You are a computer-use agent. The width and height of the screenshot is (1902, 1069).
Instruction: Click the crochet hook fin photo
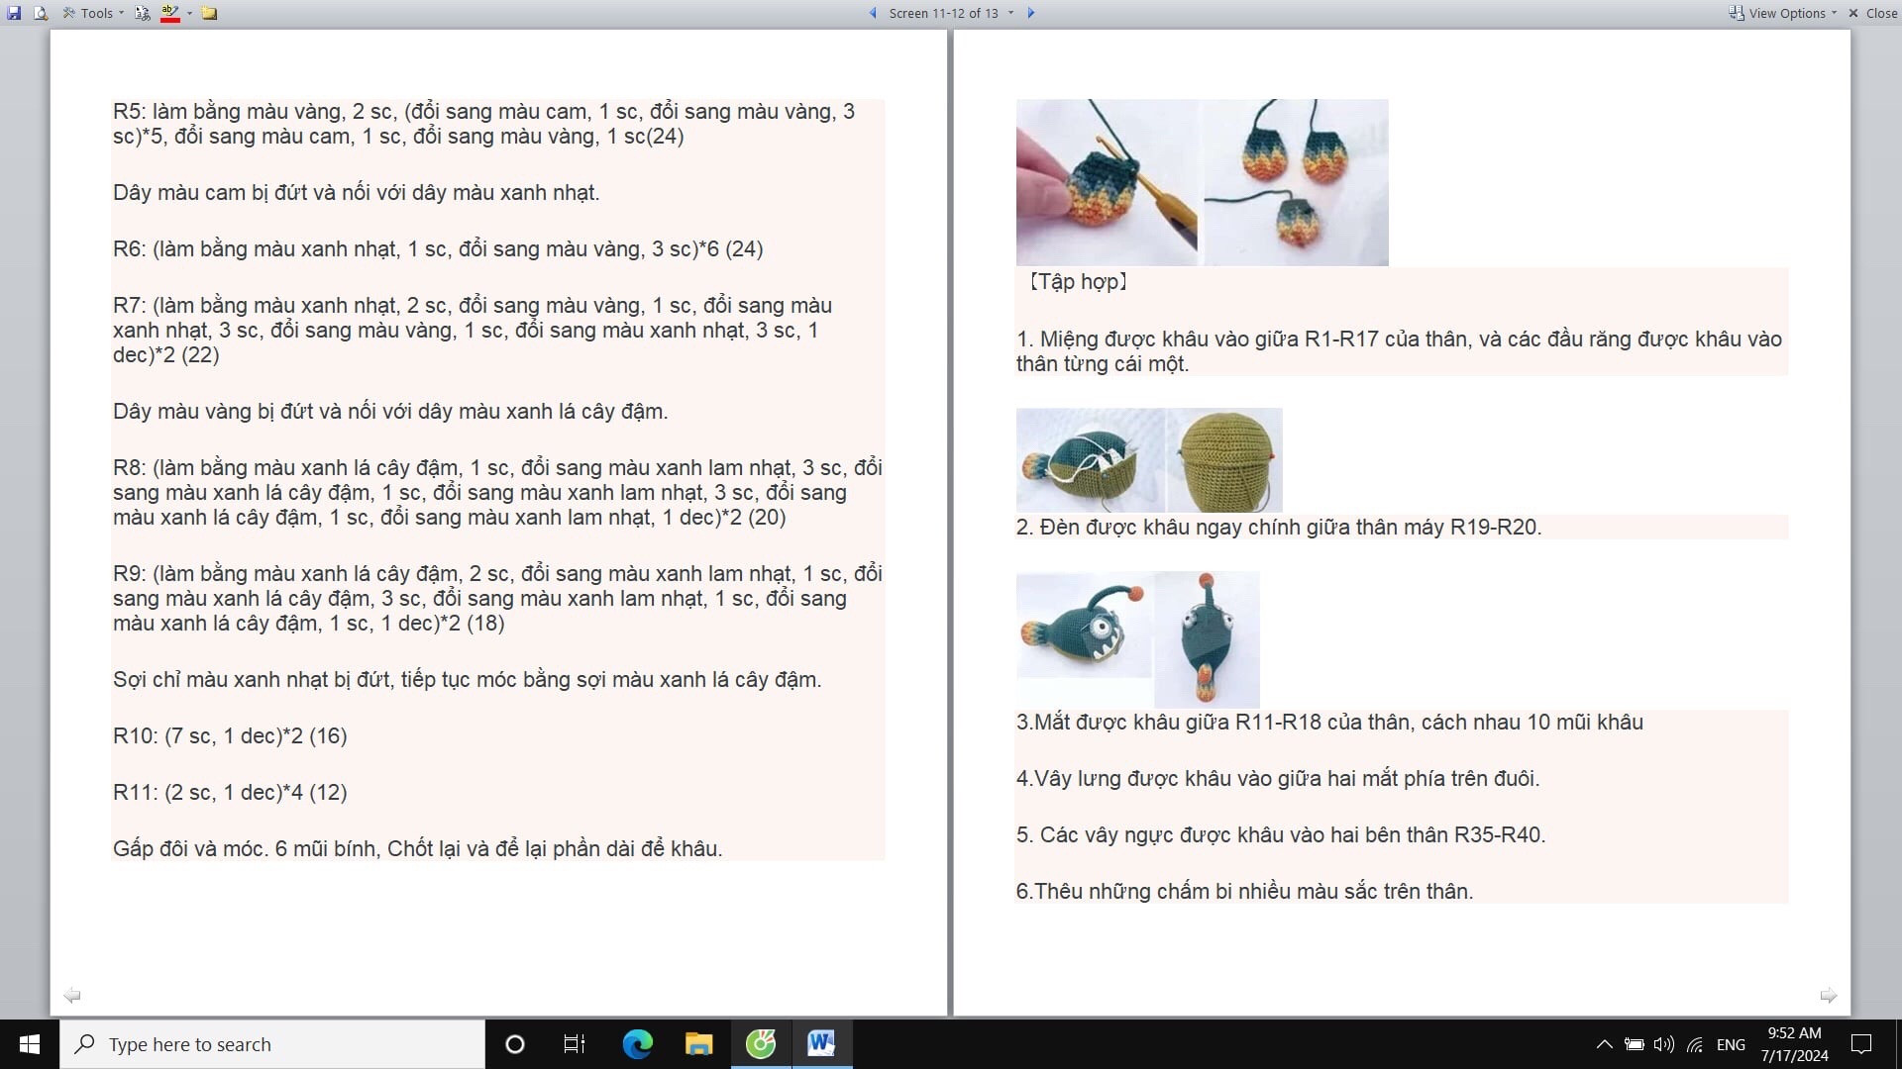1106,181
